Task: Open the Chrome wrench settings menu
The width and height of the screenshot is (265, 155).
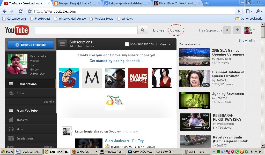Action: pos(259,11)
